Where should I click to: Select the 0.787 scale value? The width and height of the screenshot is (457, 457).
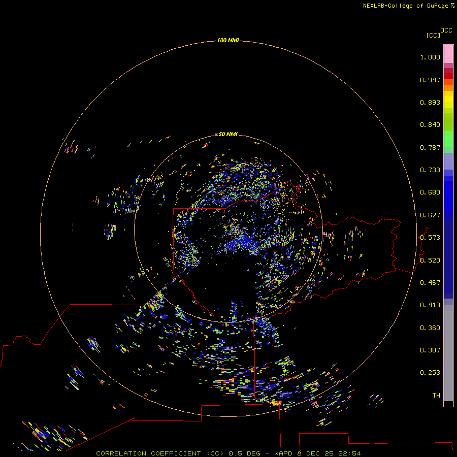click(430, 147)
